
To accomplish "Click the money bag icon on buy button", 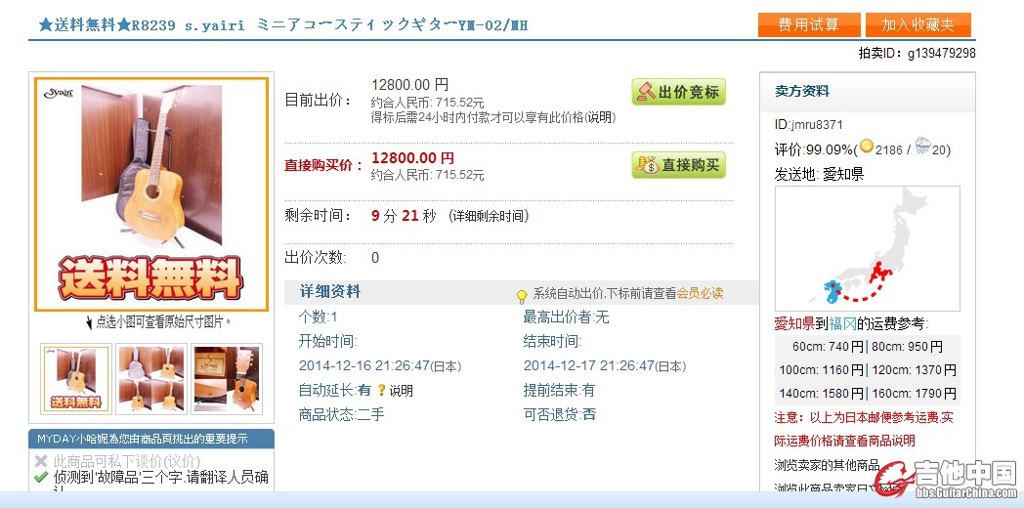I will (x=649, y=165).
